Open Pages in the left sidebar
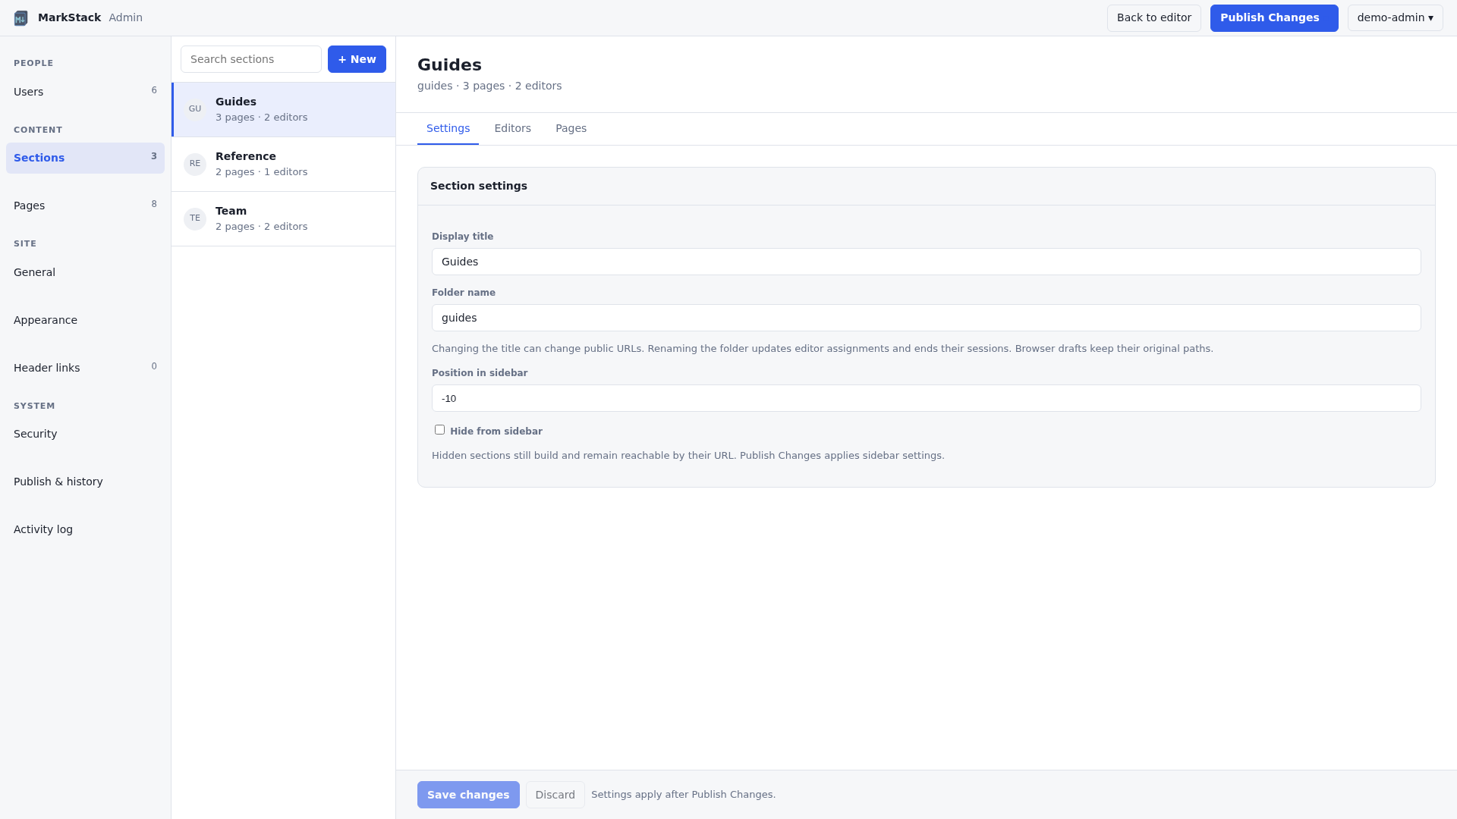1457x819 pixels. (85, 206)
